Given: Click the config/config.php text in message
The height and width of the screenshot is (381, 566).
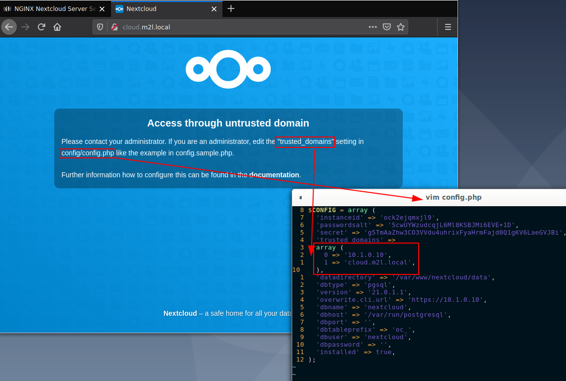Looking at the screenshot, I should [88, 153].
